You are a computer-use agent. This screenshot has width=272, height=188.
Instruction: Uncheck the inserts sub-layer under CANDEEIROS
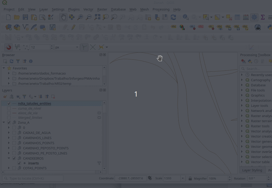[19, 163]
